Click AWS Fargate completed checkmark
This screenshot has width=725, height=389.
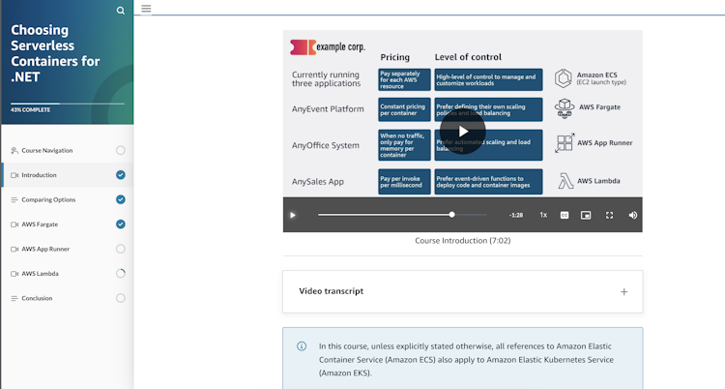click(x=121, y=224)
